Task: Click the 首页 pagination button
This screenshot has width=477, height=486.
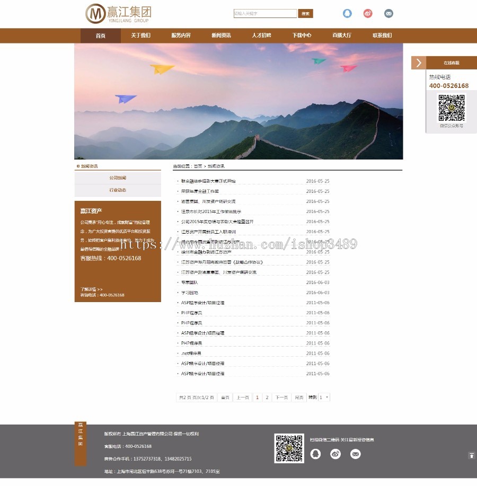Action: 225,397
